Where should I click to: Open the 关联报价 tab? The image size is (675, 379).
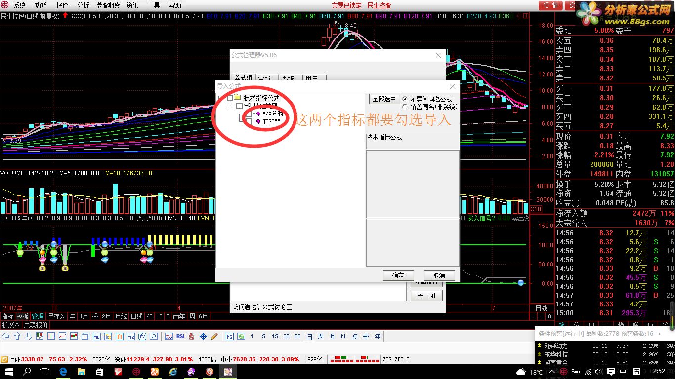point(36,325)
